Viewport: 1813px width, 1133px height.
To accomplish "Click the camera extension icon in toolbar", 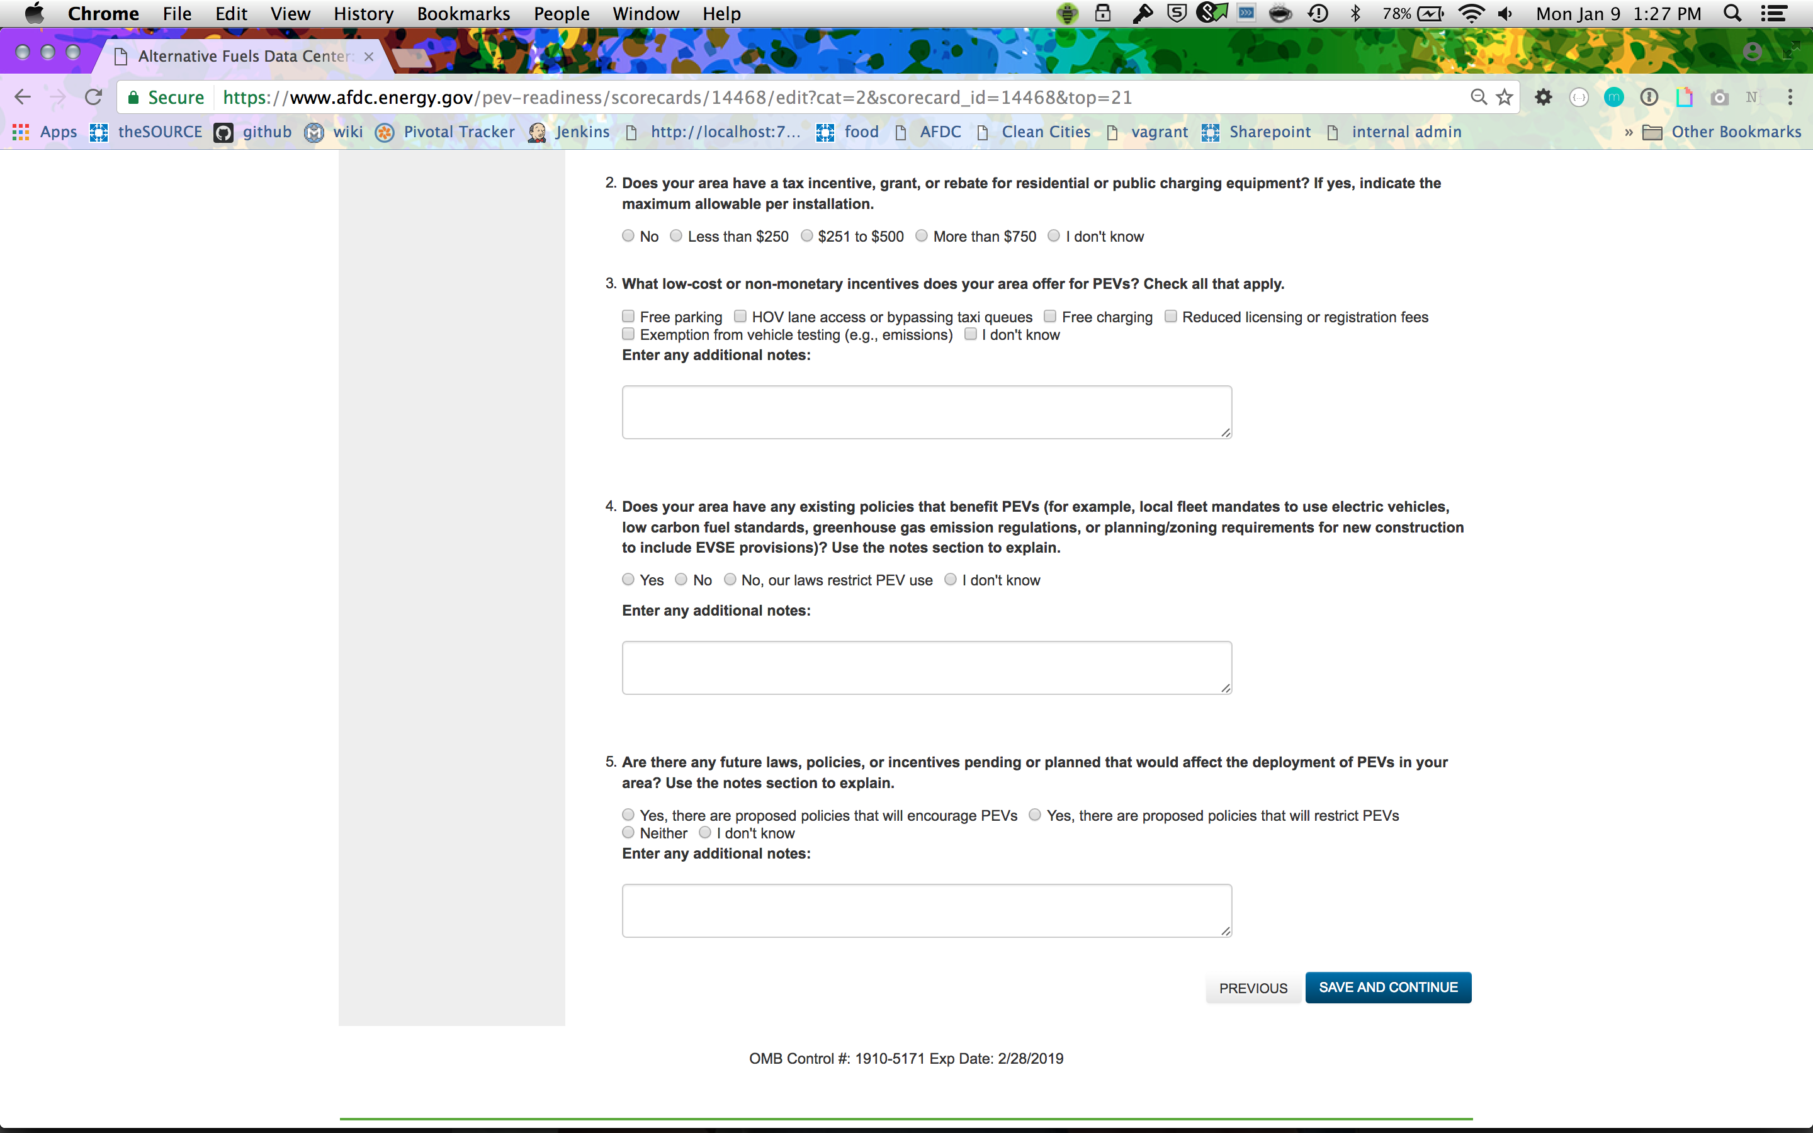I will pos(1719,98).
